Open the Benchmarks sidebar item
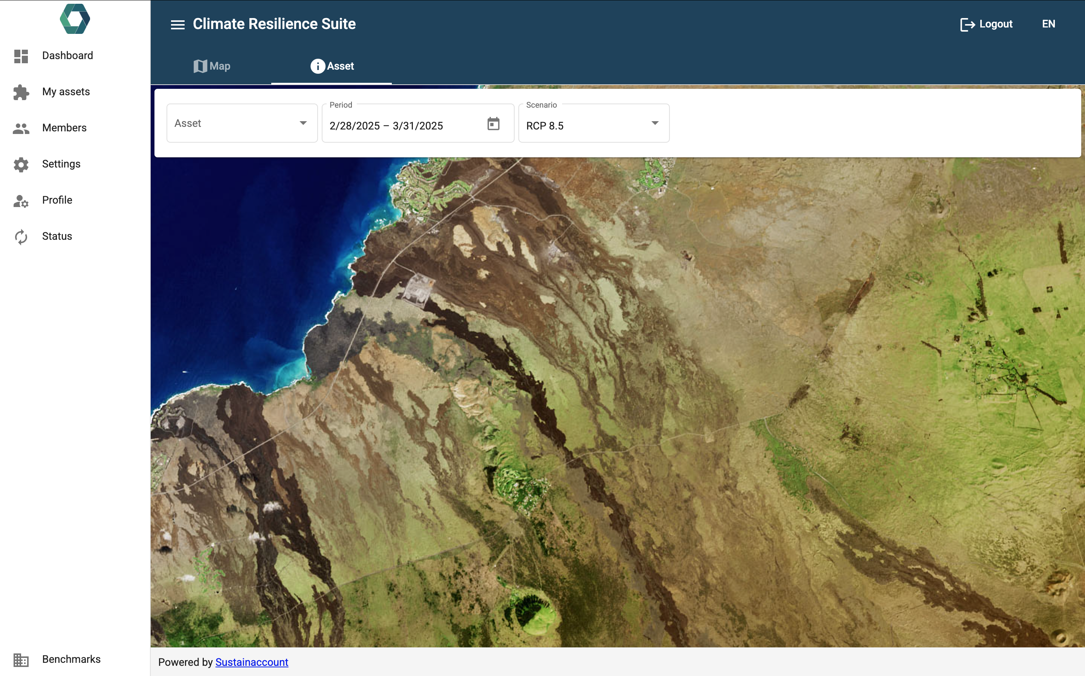Viewport: 1085px width, 676px height. coord(71,659)
